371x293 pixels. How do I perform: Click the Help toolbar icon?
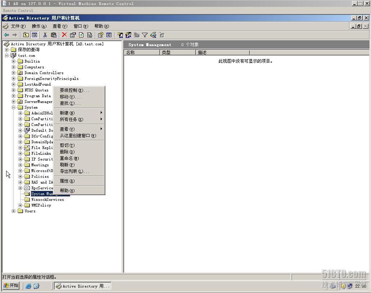pos(100,35)
